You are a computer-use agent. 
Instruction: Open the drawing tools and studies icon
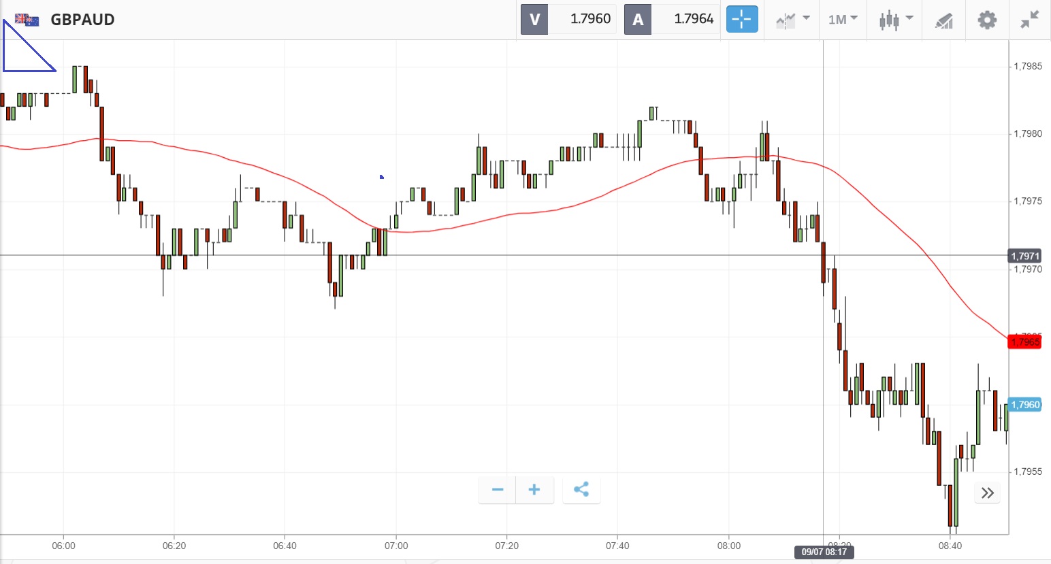click(943, 20)
